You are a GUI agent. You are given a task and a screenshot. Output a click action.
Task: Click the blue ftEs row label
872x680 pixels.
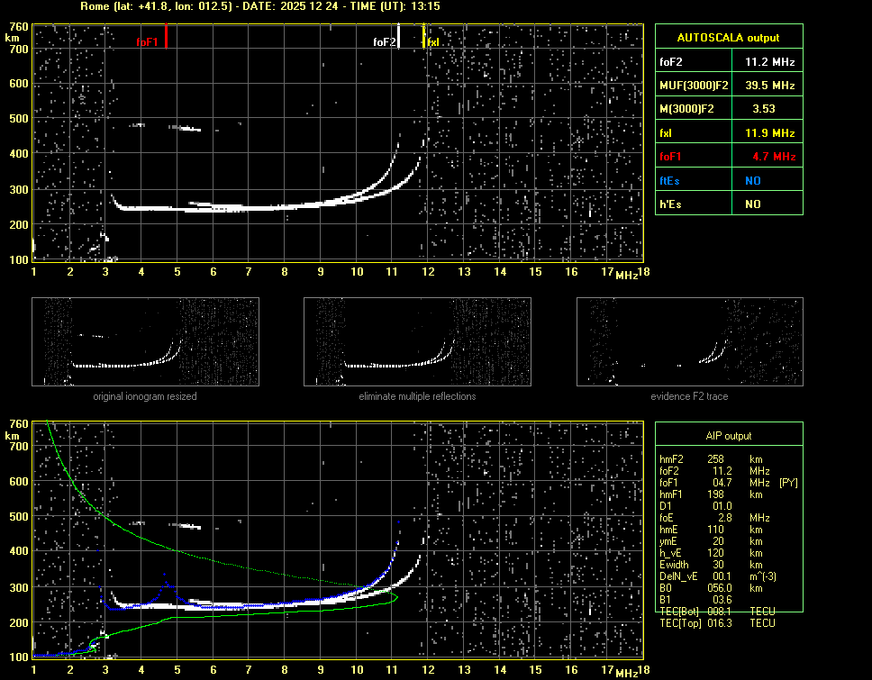click(669, 180)
